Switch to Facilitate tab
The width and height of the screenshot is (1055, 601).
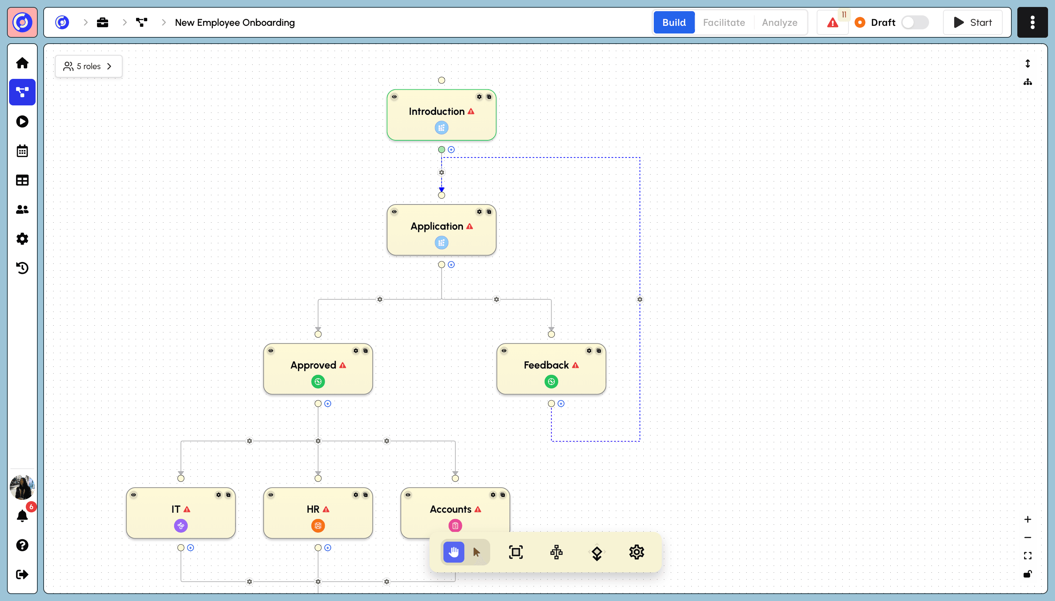724,22
